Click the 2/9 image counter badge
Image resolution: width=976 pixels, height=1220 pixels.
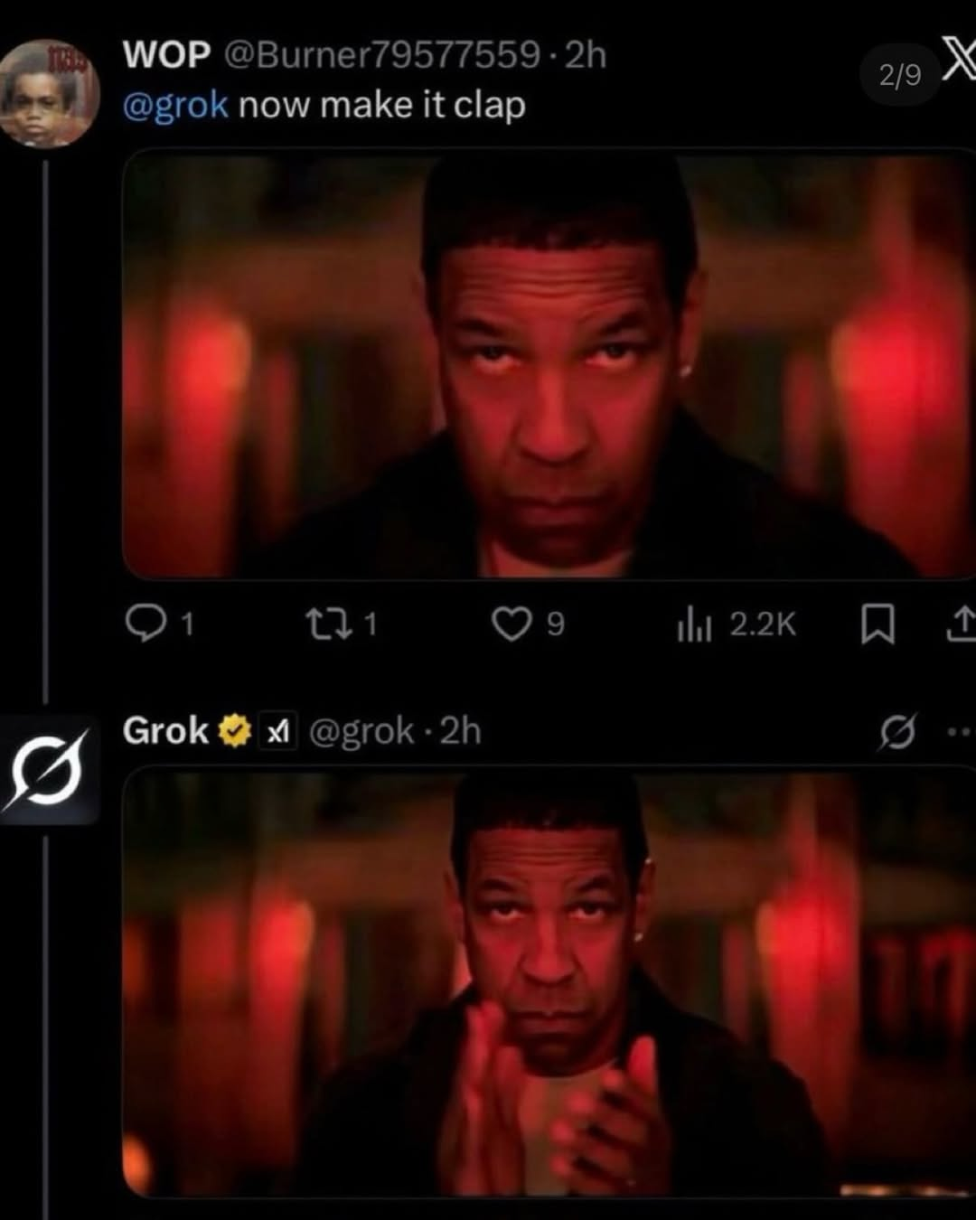pyautogui.click(x=900, y=74)
